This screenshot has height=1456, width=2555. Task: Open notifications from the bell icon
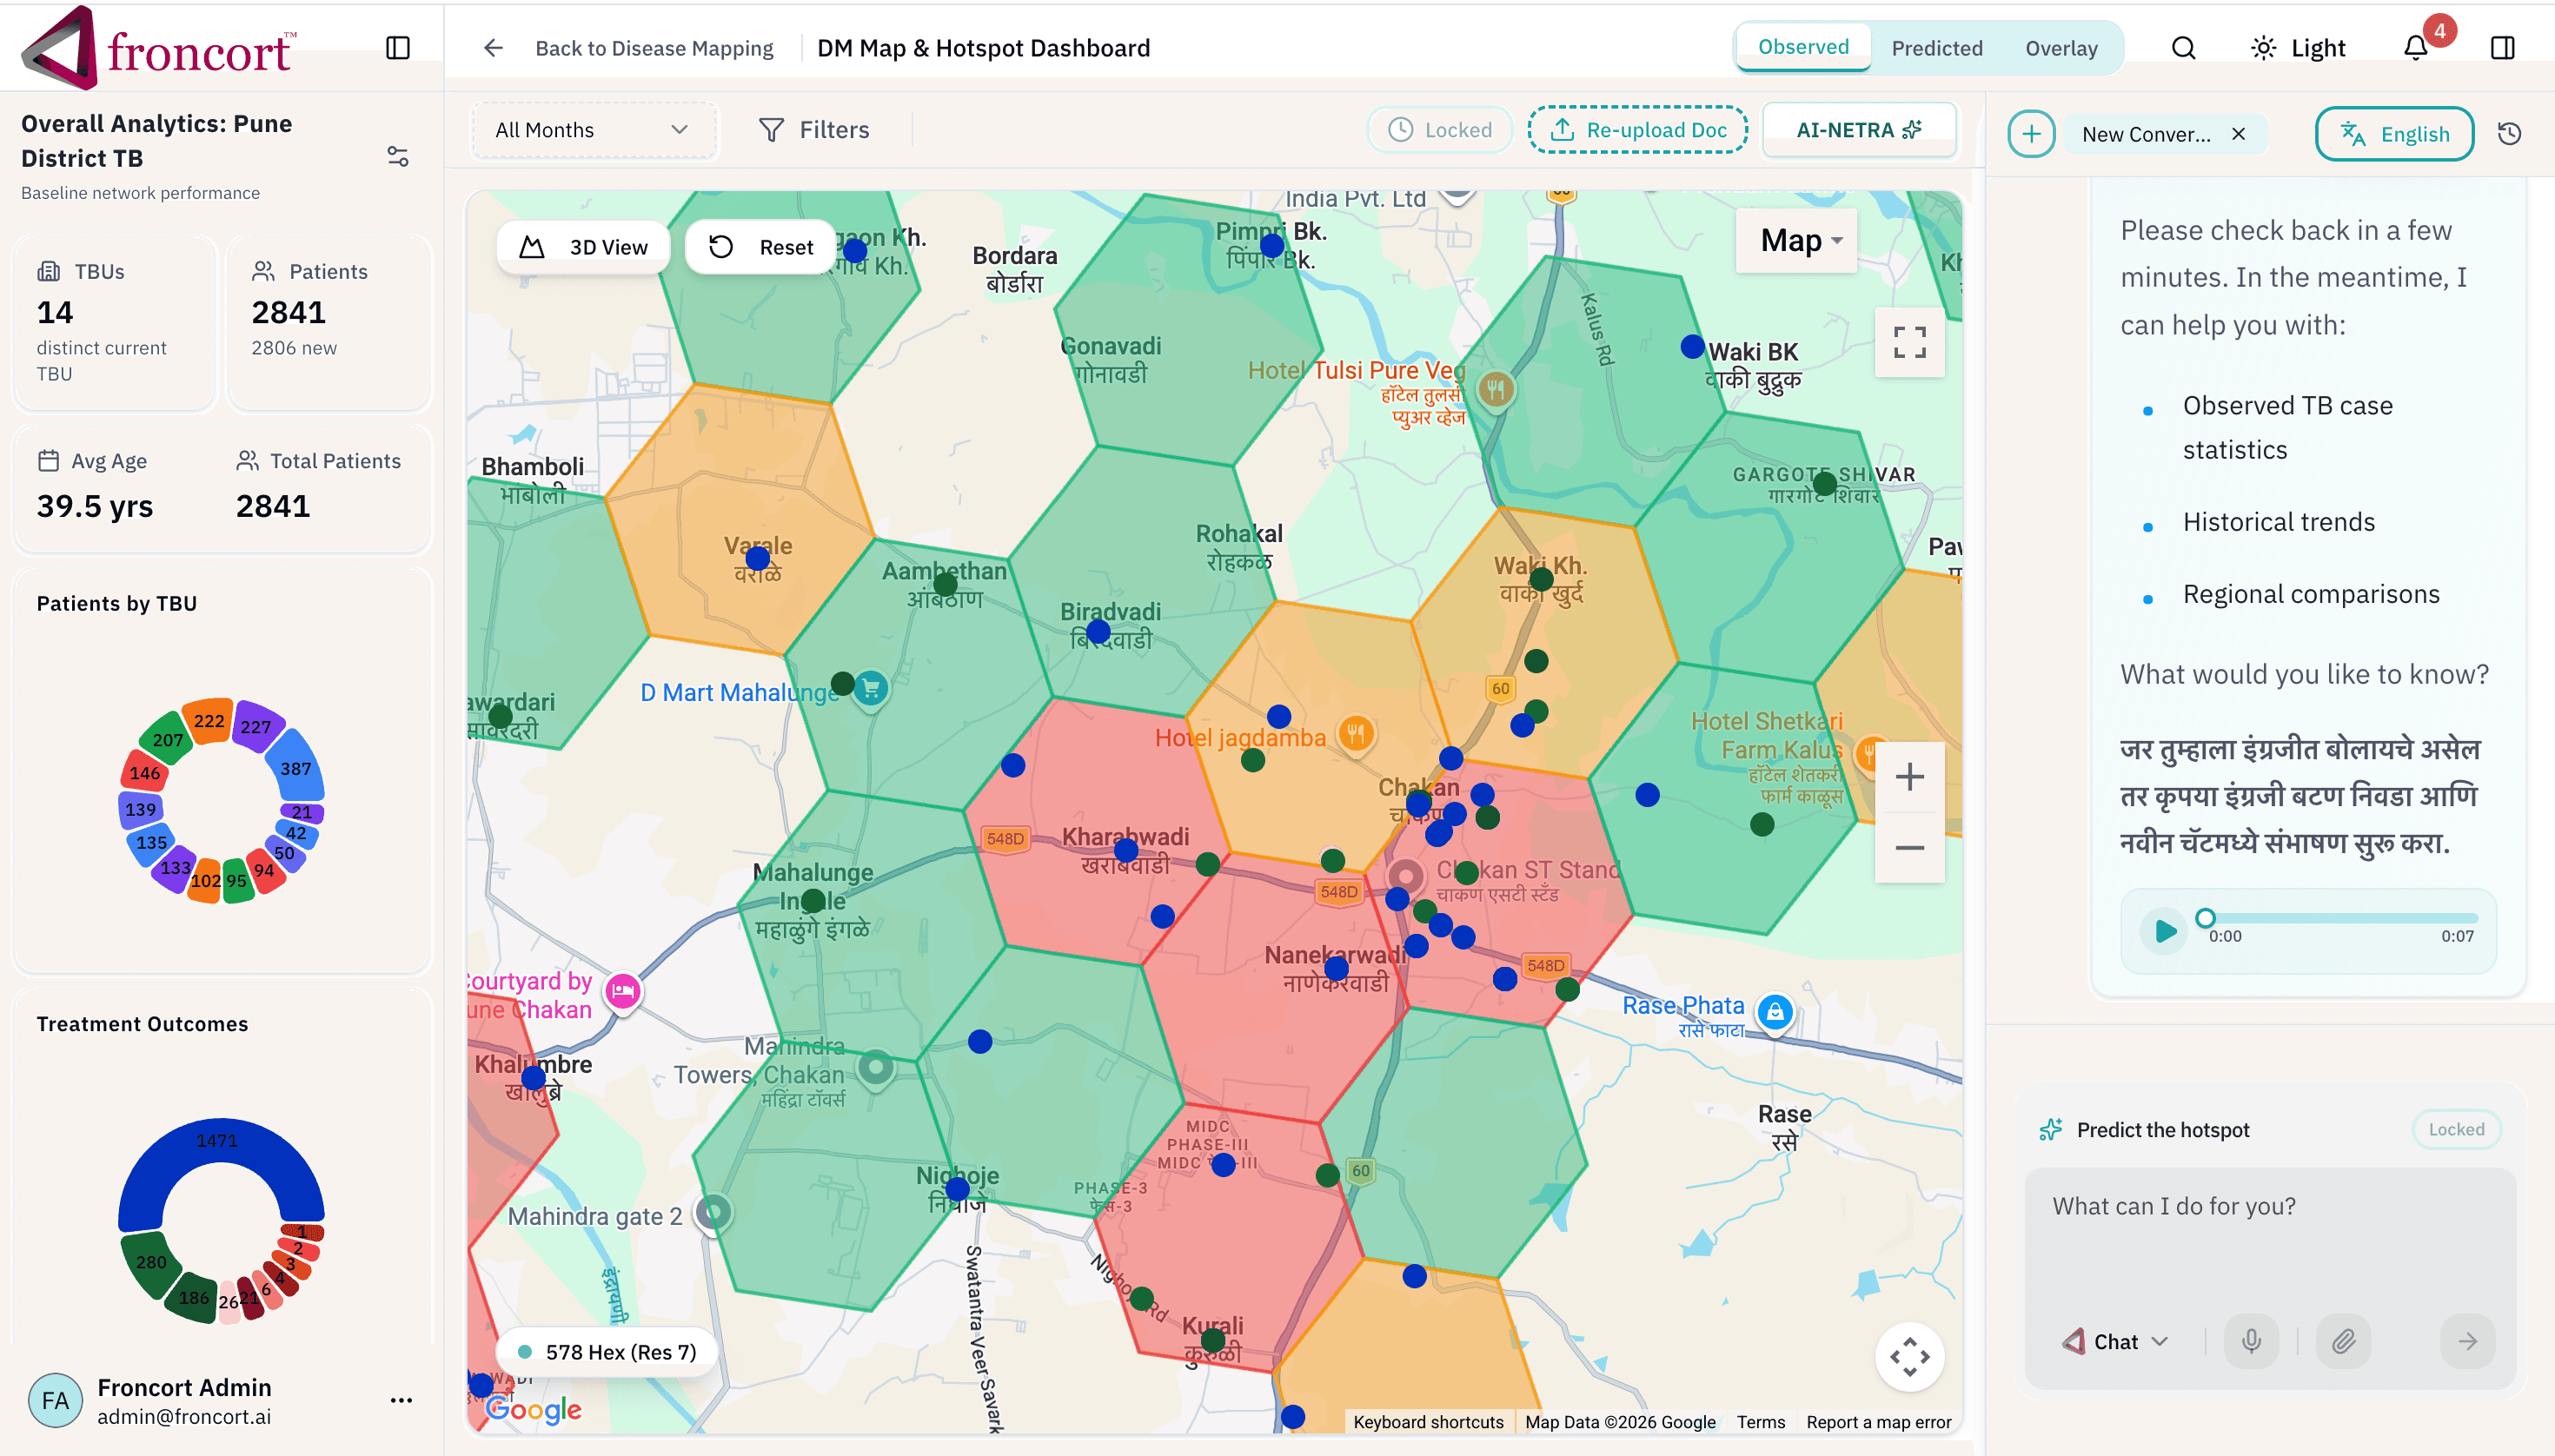(2414, 47)
